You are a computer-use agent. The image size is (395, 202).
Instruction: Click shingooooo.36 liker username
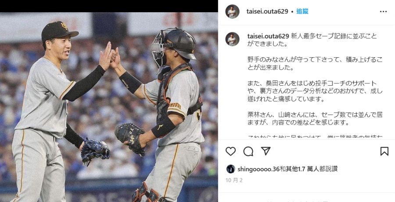coord(259,169)
